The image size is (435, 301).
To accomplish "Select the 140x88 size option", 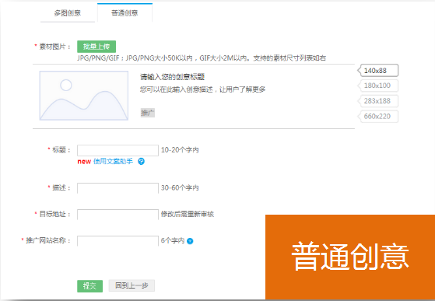I will 378,71.
